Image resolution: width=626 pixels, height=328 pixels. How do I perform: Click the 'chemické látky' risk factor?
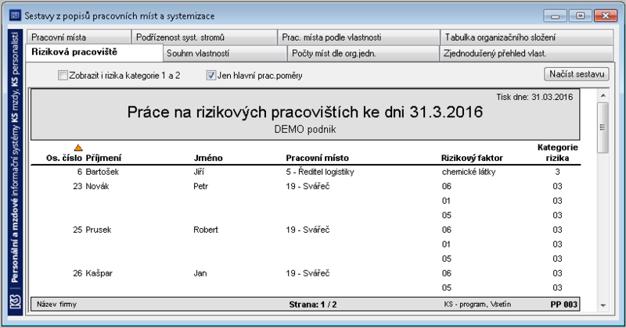click(x=469, y=172)
